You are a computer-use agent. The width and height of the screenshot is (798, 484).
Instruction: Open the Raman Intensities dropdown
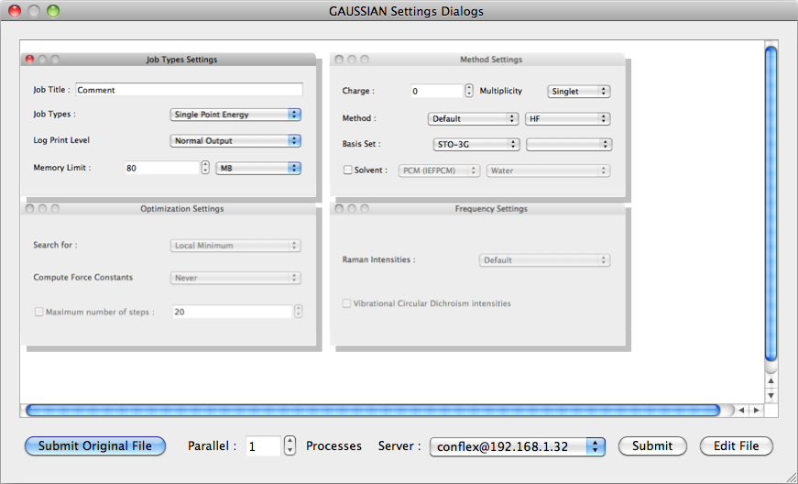pyautogui.click(x=544, y=260)
